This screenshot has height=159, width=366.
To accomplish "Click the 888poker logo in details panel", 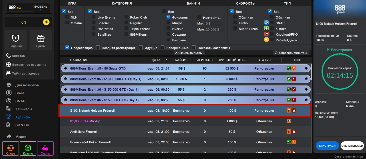I will pyautogui.click(x=340, y=9).
